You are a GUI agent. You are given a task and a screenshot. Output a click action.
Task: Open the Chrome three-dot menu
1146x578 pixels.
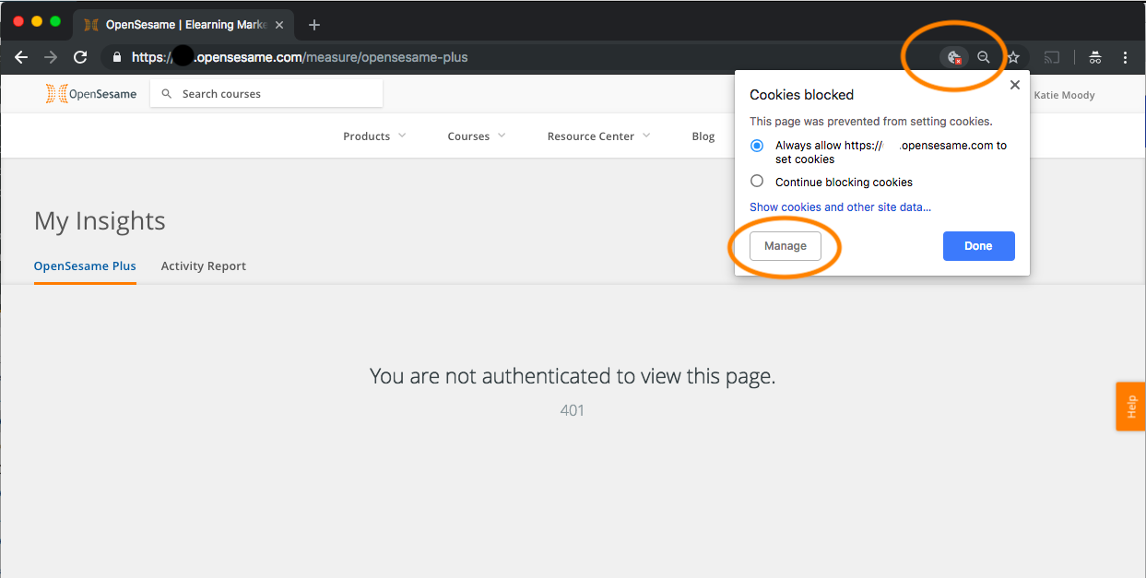pos(1126,57)
